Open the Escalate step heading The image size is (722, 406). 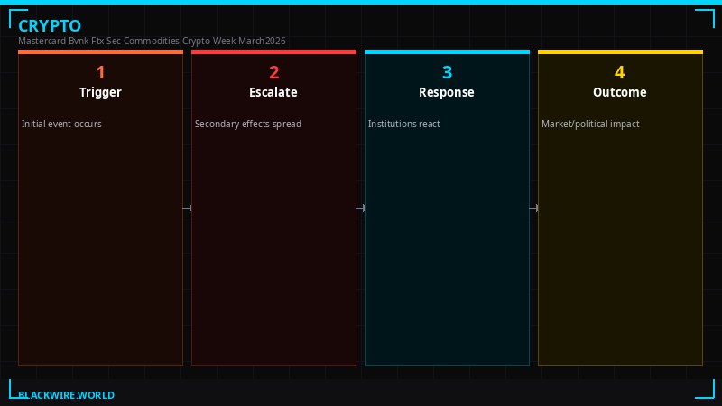tap(273, 92)
